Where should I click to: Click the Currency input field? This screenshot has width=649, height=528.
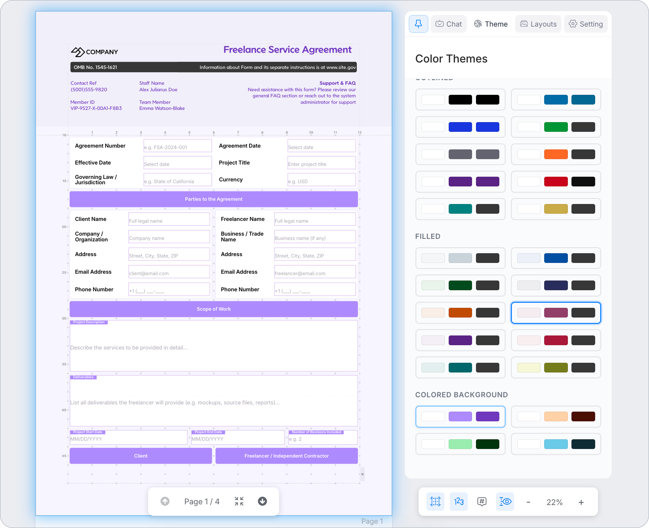pos(322,180)
